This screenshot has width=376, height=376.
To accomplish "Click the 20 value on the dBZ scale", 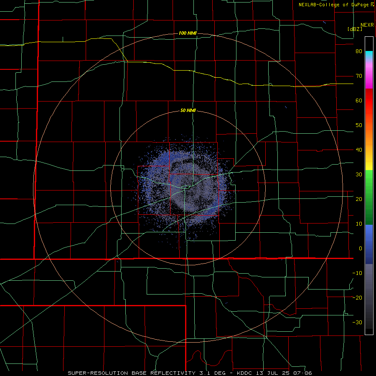I will [x=359, y=199].
